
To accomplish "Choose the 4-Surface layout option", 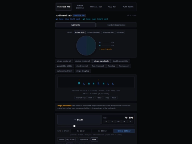I will [x=108, y=32].
